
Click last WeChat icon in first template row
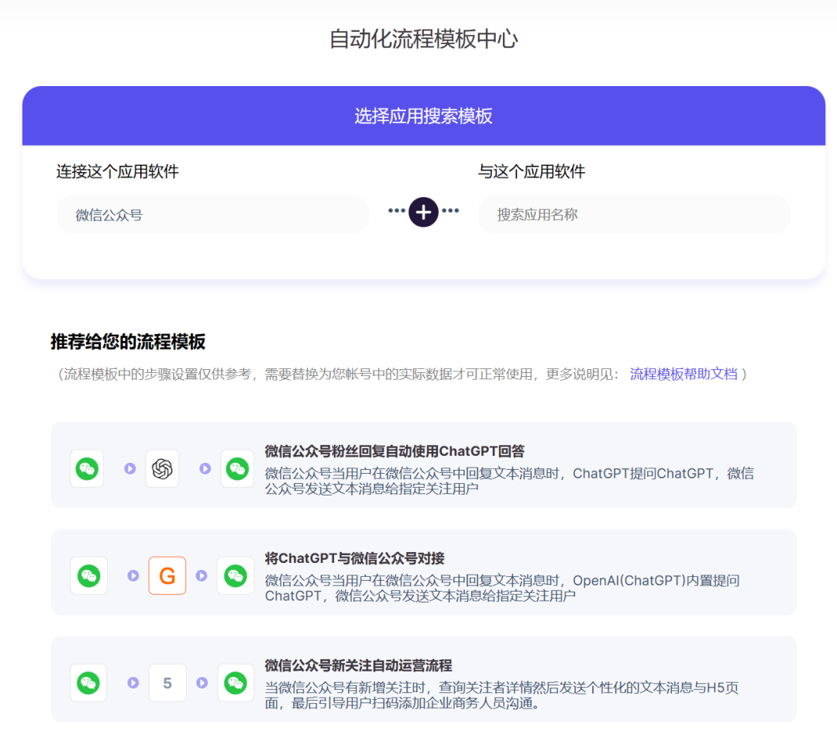[238, 469]
